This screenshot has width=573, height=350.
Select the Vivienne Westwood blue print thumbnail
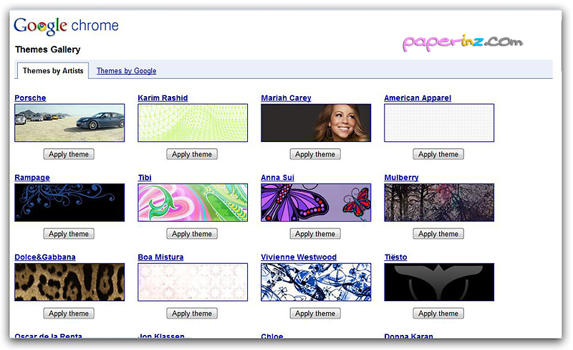click(316, 282)
